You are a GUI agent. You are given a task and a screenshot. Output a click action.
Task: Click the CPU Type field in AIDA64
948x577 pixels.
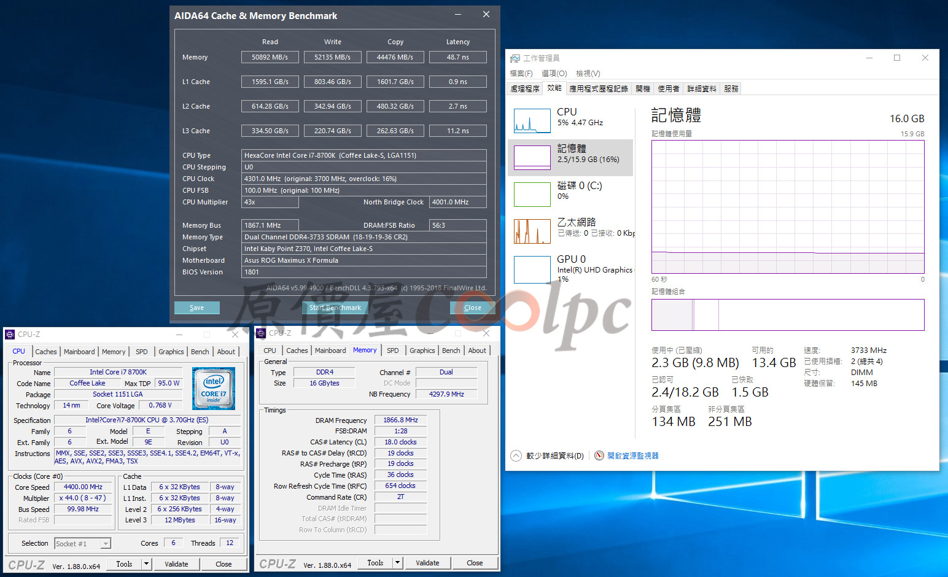pos(365,155)
